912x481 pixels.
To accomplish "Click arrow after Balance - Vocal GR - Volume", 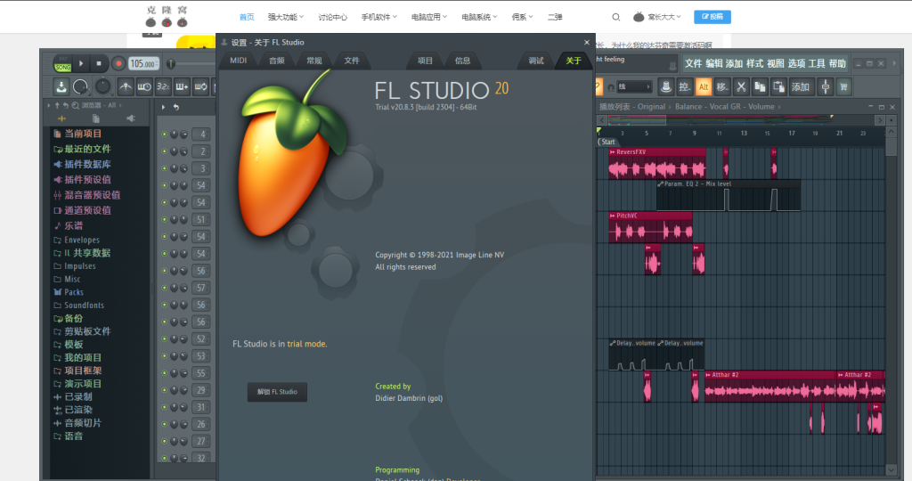I will click(x=779, y=107).
